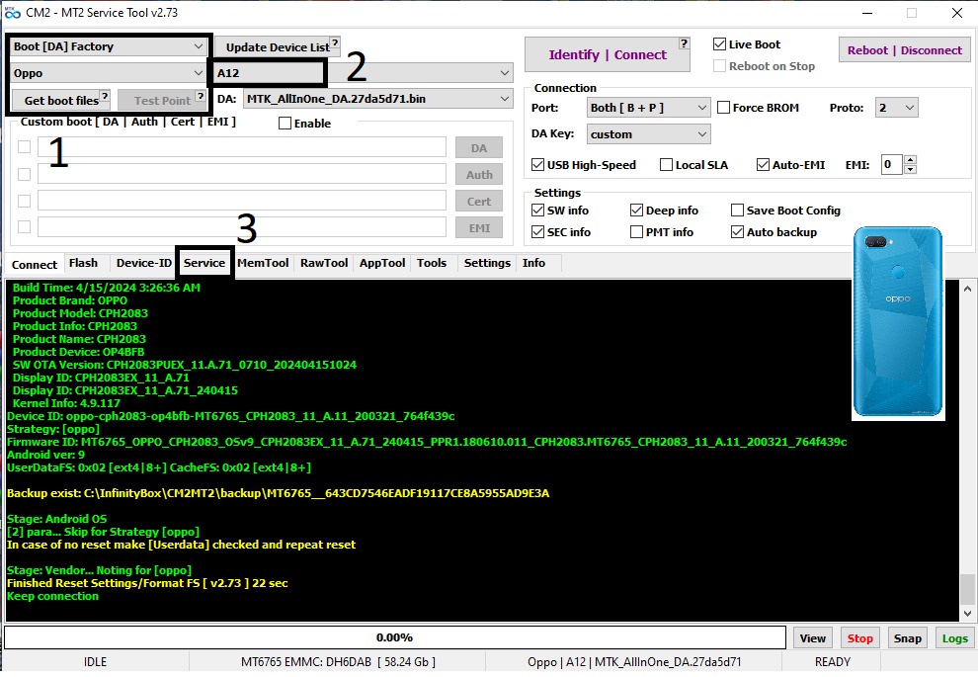Click the Snap button
The height and width of the screenshot is (677, 978).
coord(908,638)
